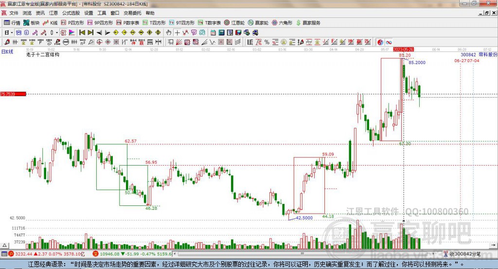Toggle the yin-yang Taiji icon

pos(380,42)
